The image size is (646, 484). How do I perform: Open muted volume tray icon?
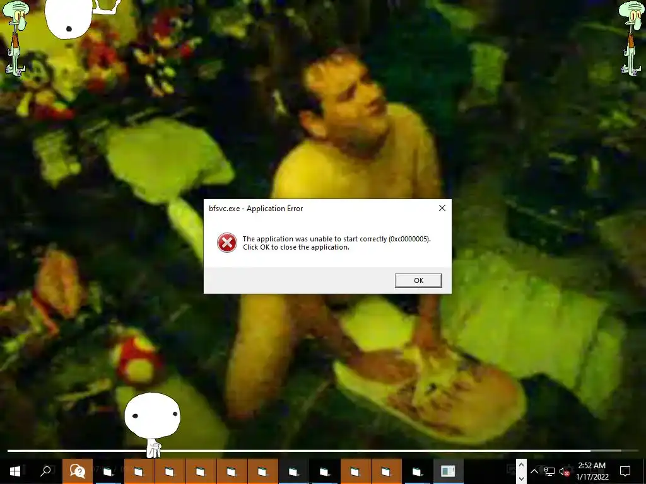tap(564, 471)
